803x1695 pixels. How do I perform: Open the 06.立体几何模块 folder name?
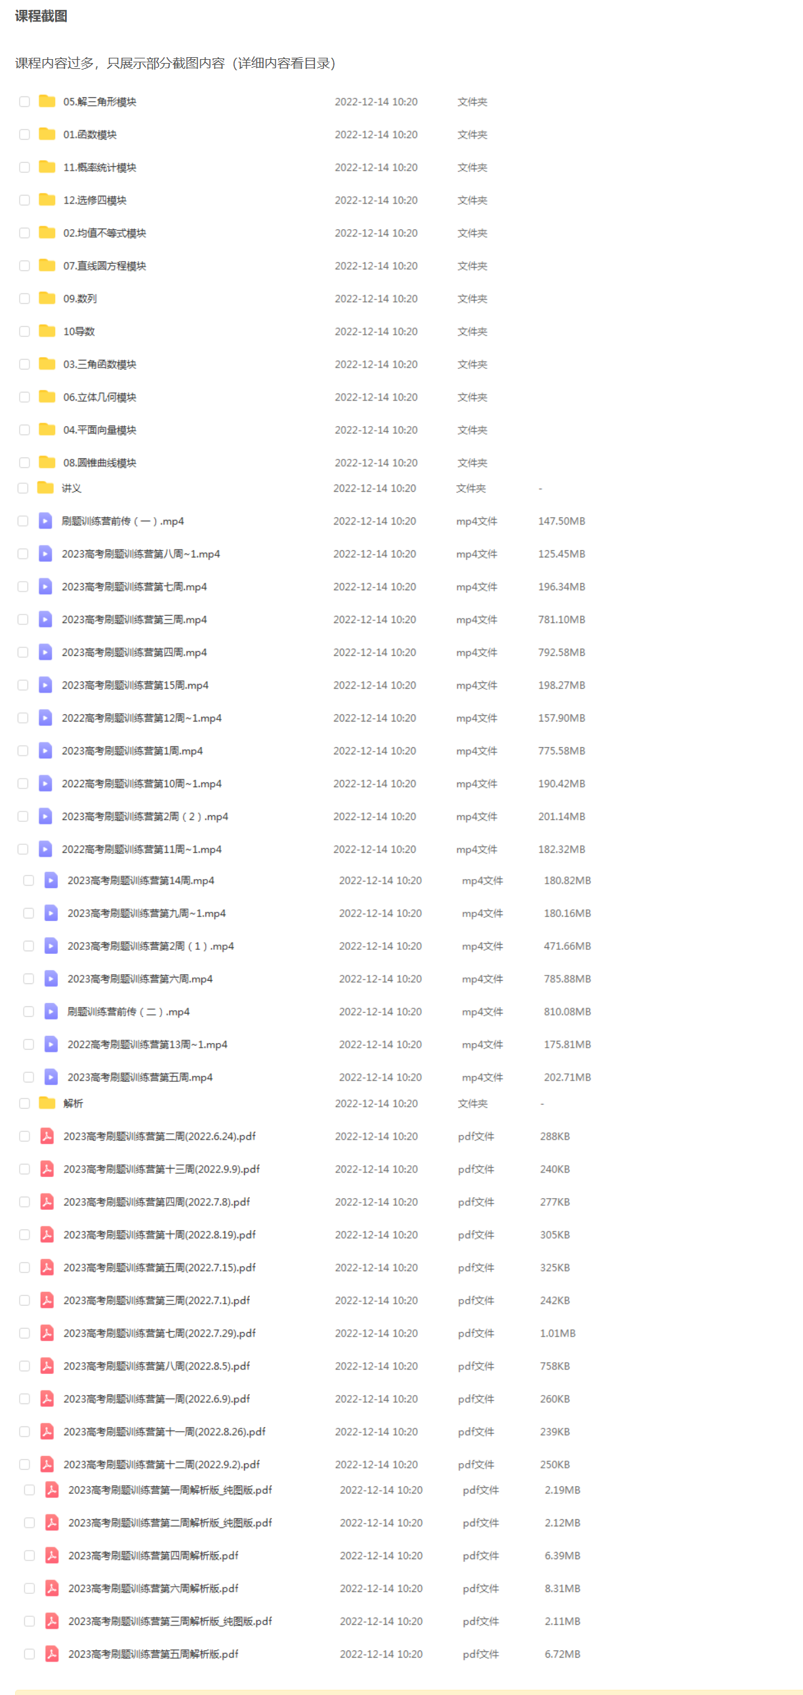[x=100, y=397]
